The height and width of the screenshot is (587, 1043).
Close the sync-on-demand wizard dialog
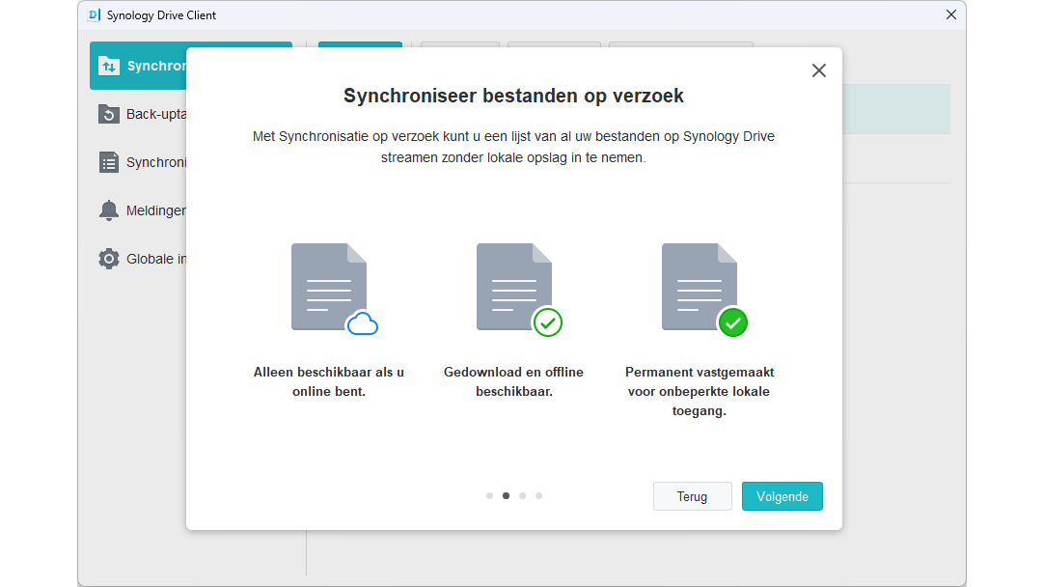(818, 70)
